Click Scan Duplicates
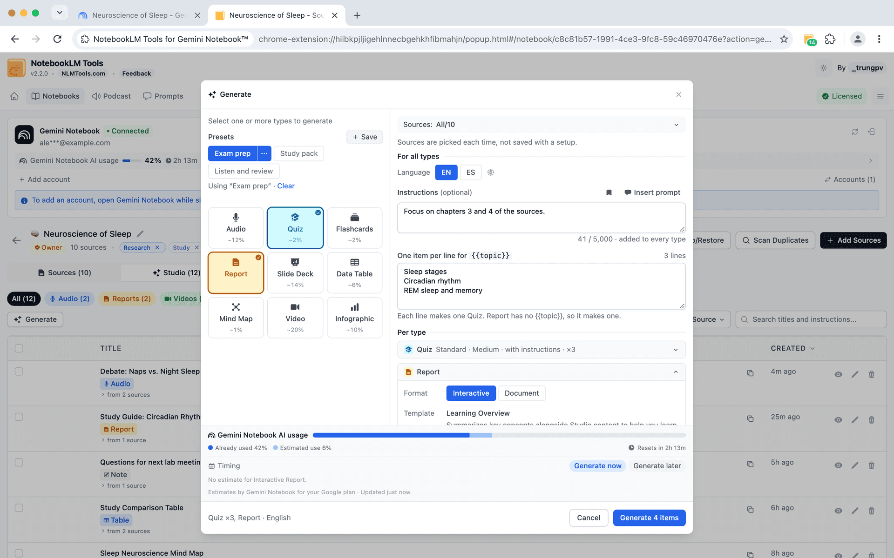This screenshot has width=894, height=558. pos(775,240)
